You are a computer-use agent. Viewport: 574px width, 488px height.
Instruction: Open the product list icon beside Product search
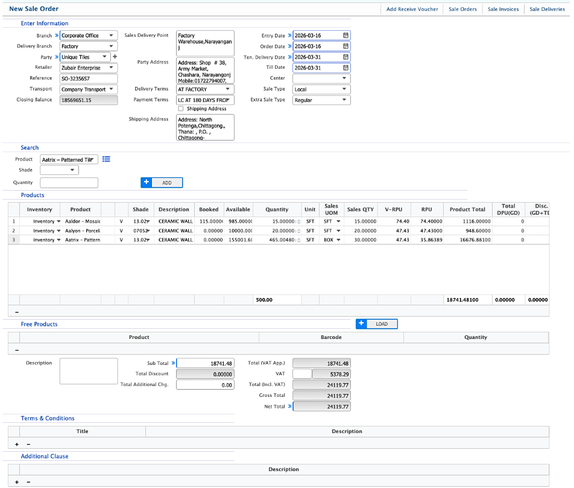(106, 159)
